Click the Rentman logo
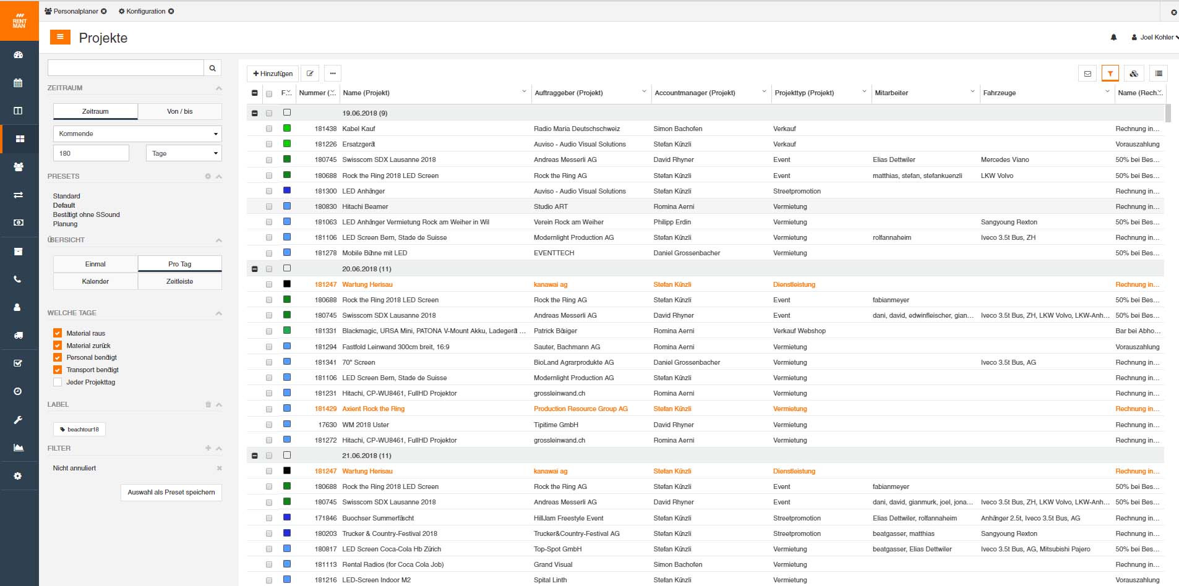The width and height of the screenshot is (1179, 586). 19,21
